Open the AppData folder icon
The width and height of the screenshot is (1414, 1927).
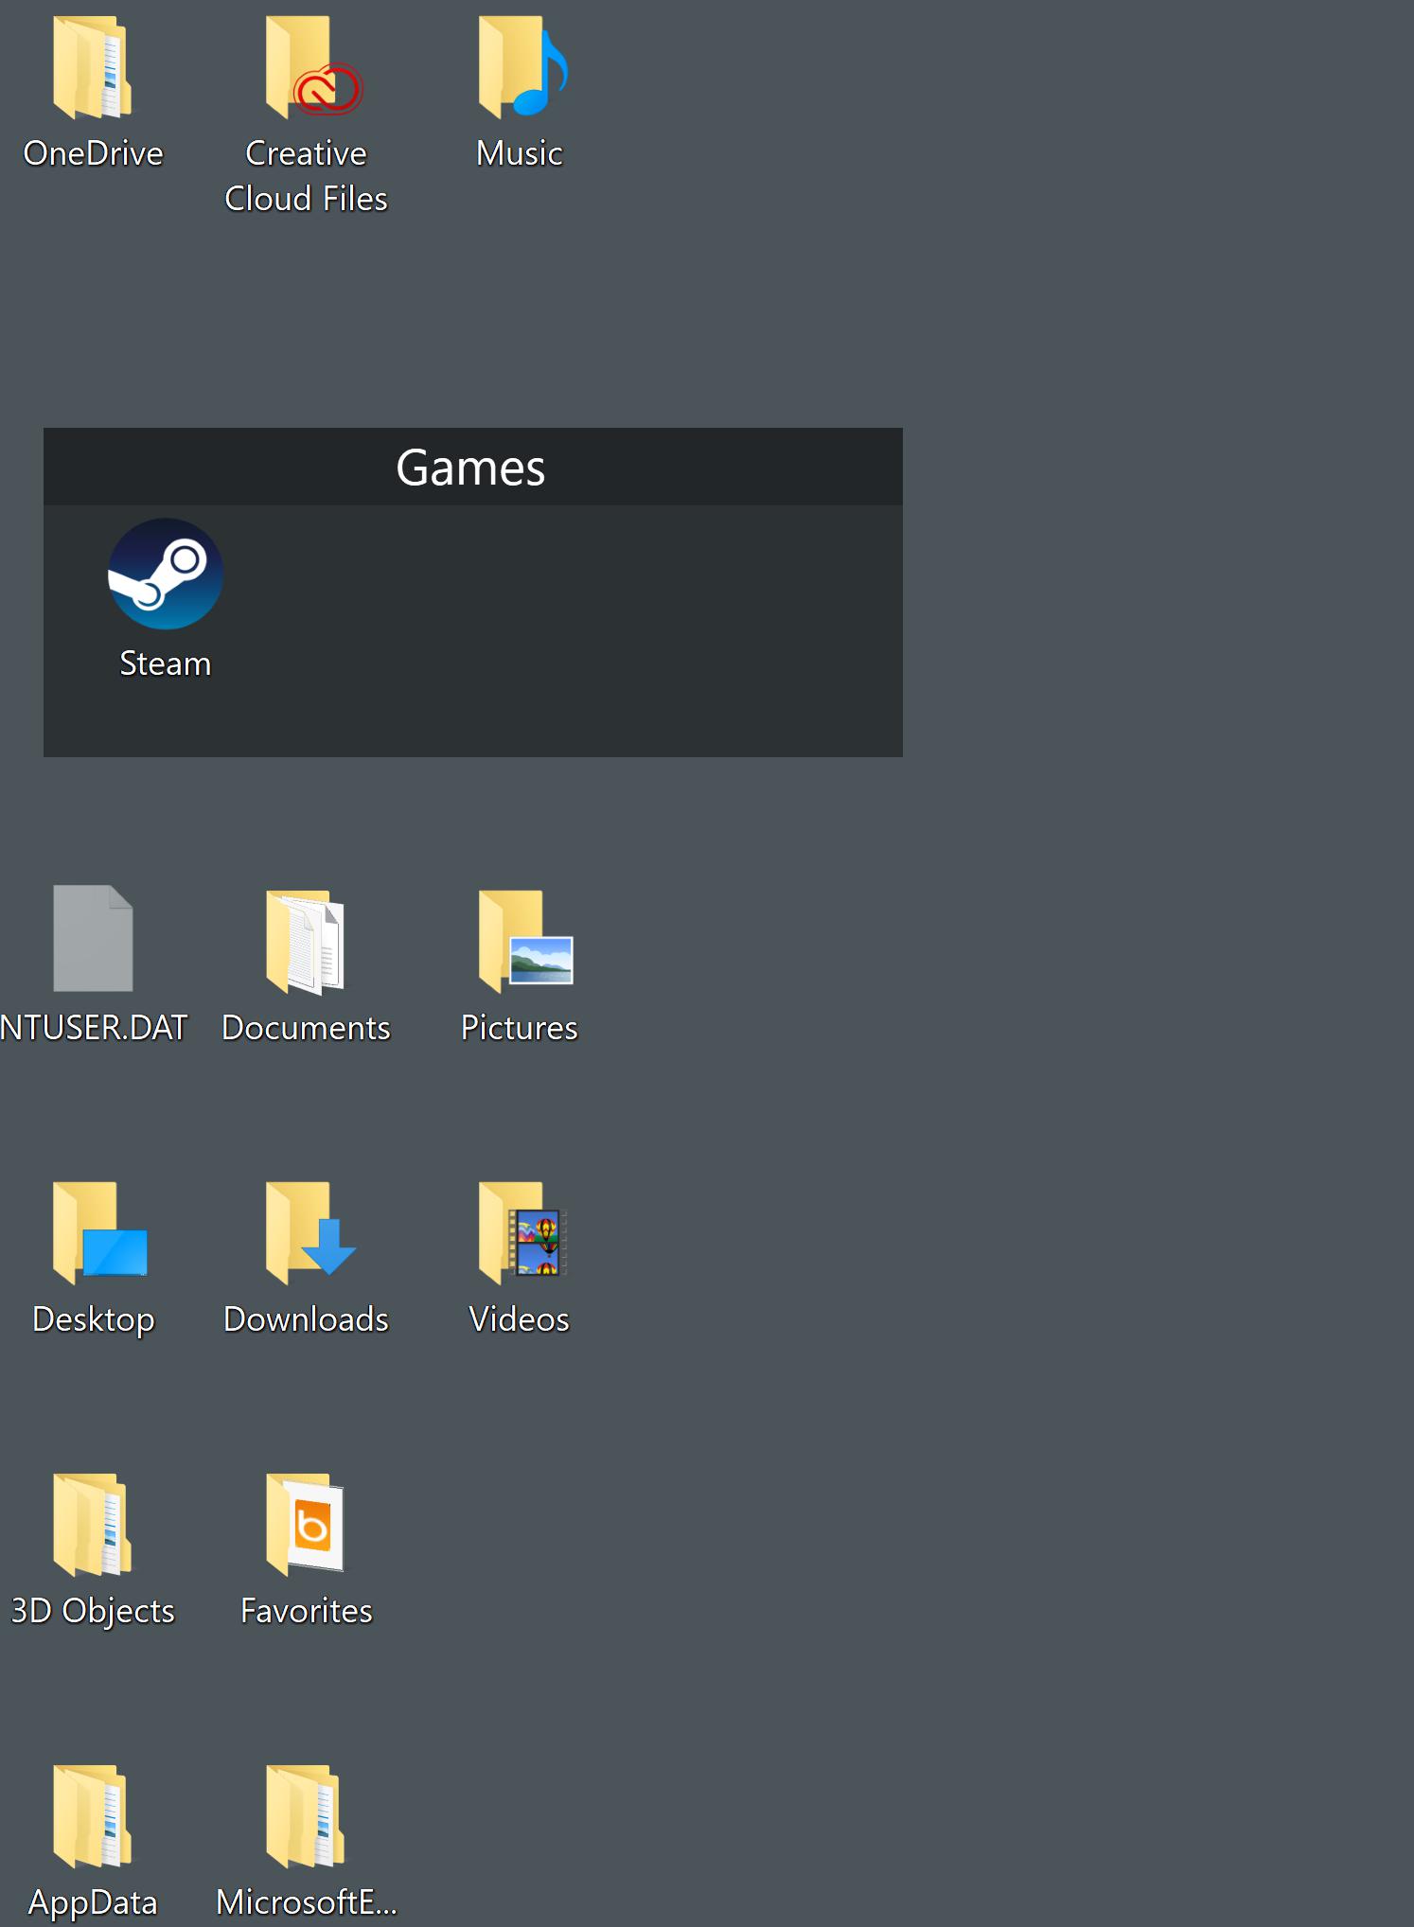coord(93,1816)
